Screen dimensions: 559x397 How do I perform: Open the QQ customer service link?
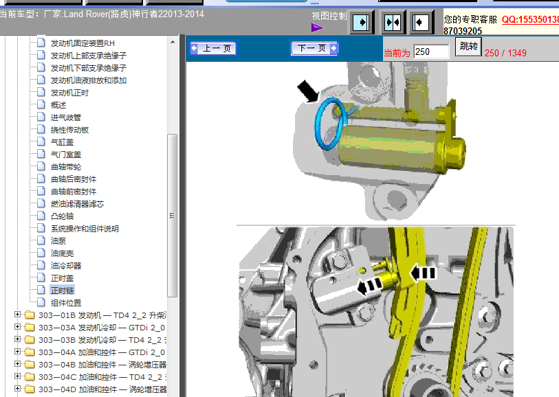pos(531,20)
